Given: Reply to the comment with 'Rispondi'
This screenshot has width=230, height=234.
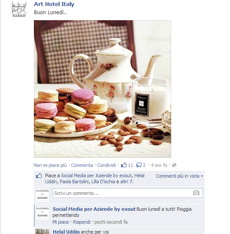Looking at the screenshot, I should point(82,222).
